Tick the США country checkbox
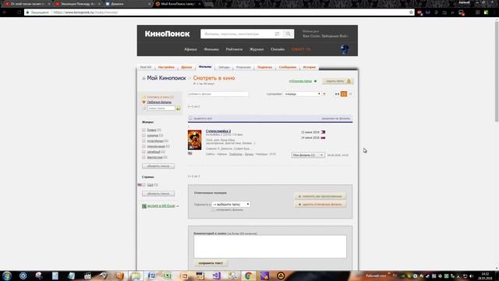 [143, 185]
